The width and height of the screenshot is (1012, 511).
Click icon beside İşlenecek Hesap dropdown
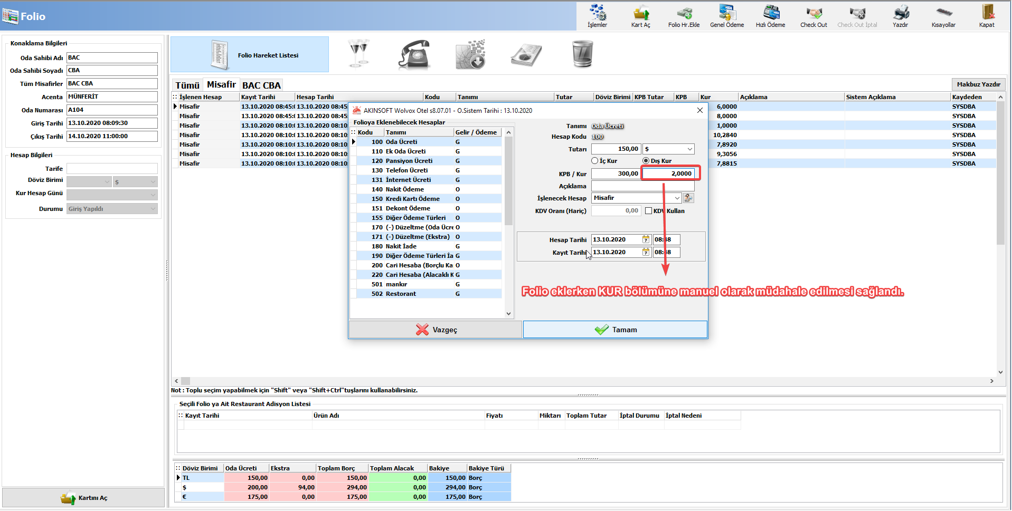[688, 198]
